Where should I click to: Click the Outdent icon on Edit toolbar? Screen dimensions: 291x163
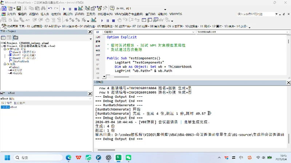coord(41,20)
